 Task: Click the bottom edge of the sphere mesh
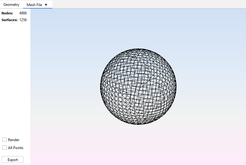pos(138,124)
